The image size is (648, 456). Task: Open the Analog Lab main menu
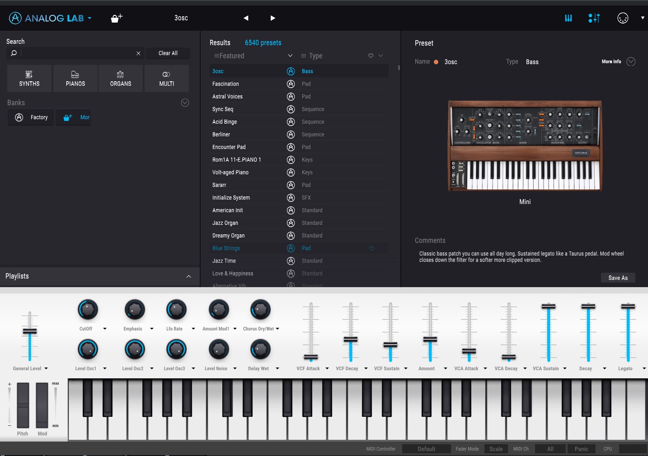coord(50,18)
